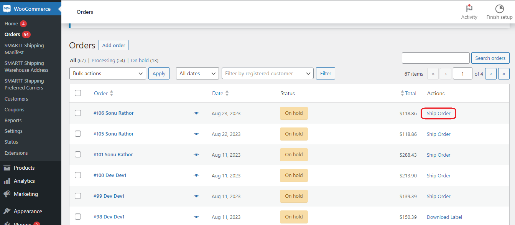Switch to the On hold filter tab
The width and height of the screenshot is (515, 225).
140,60
